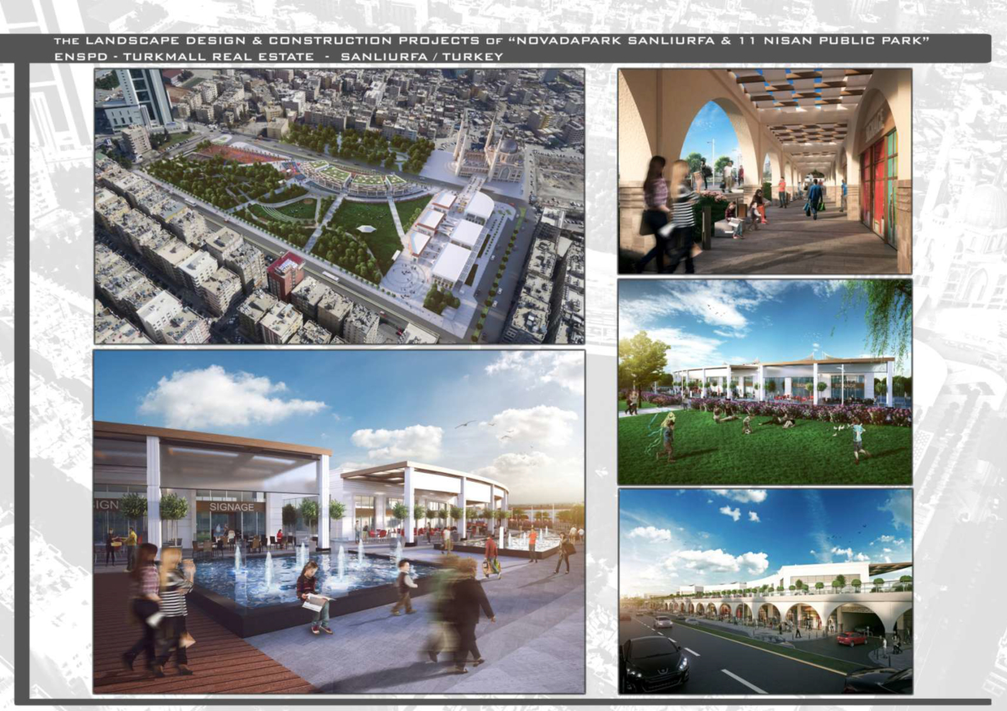Click the black car in street rendering
1007x711 pixels.
tap(653, 663)
